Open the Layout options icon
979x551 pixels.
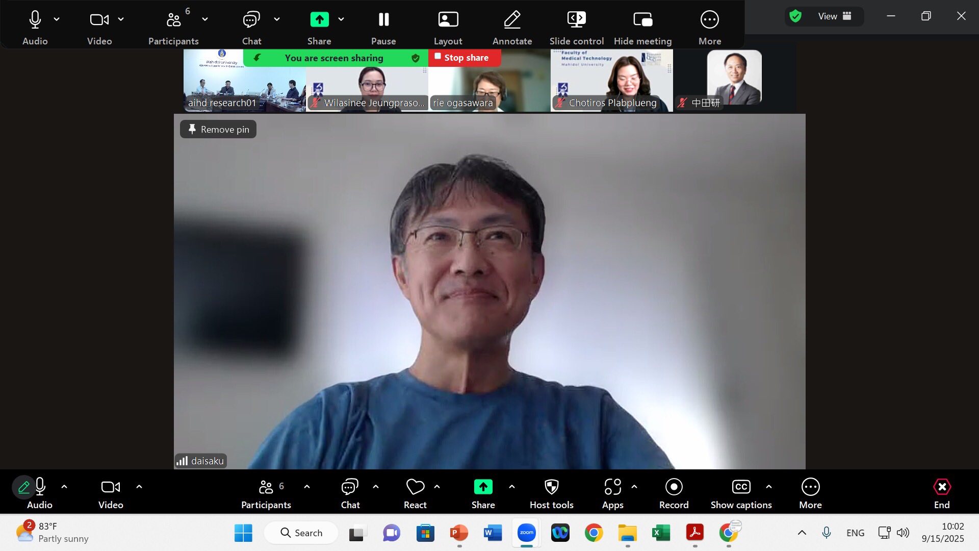[x=448, y=20]
